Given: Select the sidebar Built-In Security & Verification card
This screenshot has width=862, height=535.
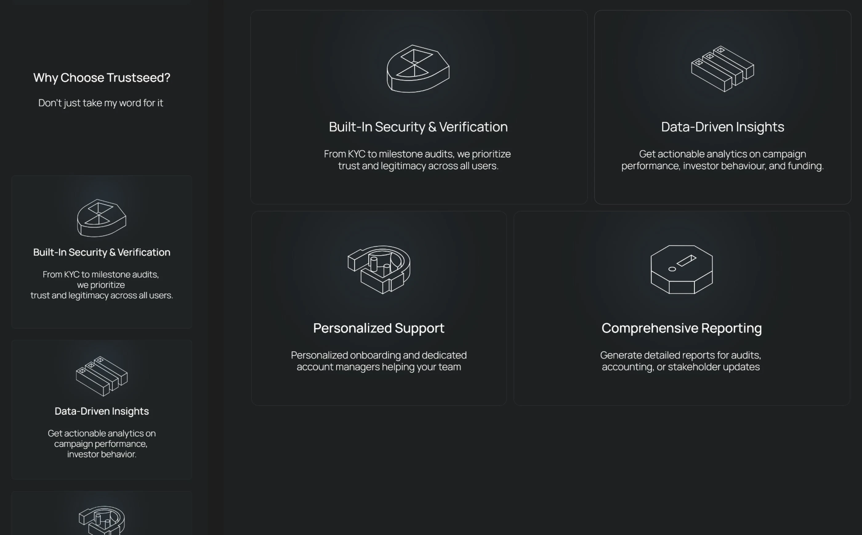Looking at the screenshot, I should [101, 251].
